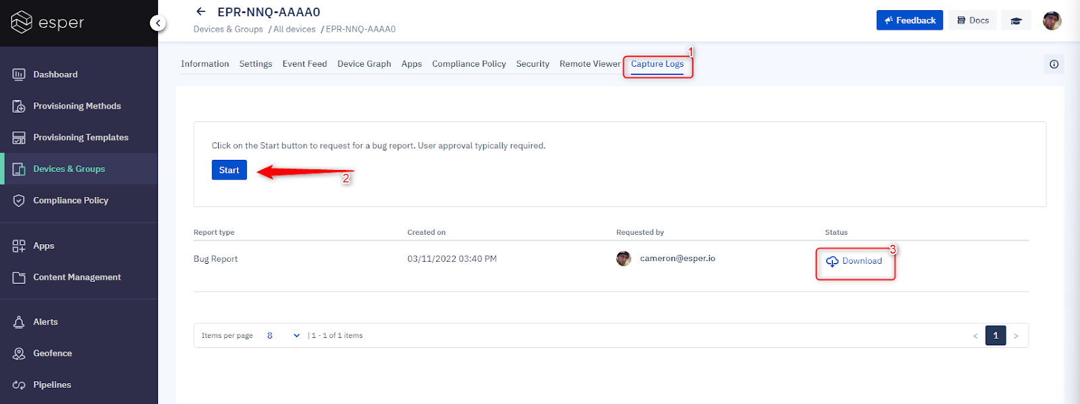Click the requester avatar beside cameron@esper.io
The image size is (1080, 404).
624,258
